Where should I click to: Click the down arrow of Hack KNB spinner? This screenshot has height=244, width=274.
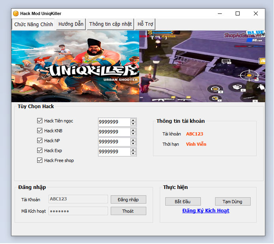click(133, 134)
